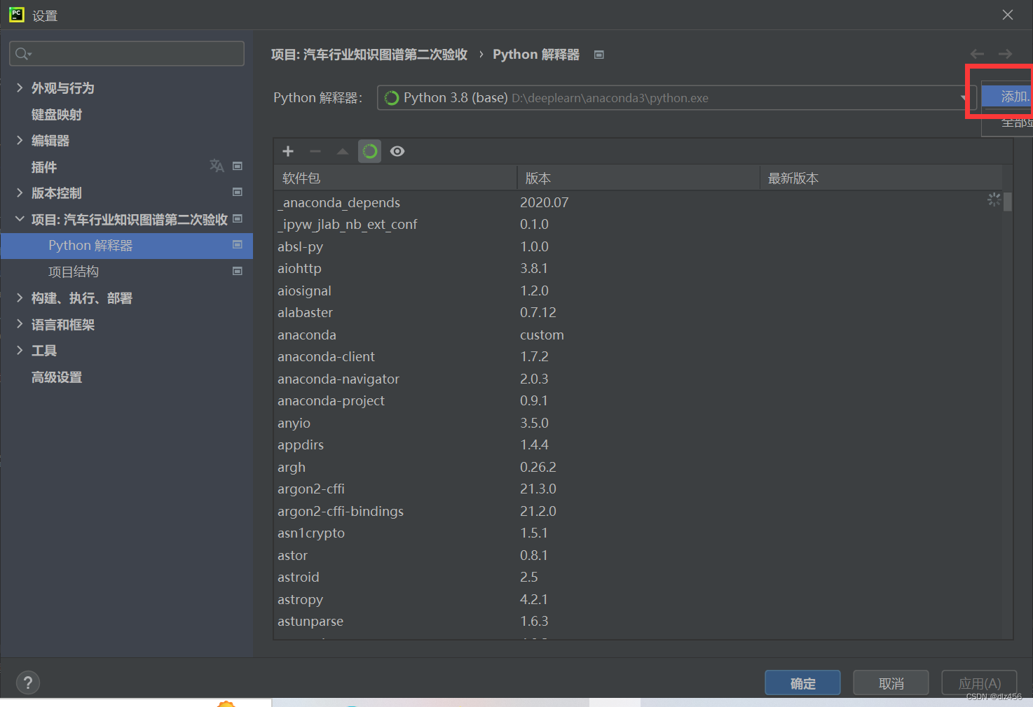Select the anaconda-navigator package row
Image resolution: width=1033 pixels, height=707 pixels.
click(638, 379)
